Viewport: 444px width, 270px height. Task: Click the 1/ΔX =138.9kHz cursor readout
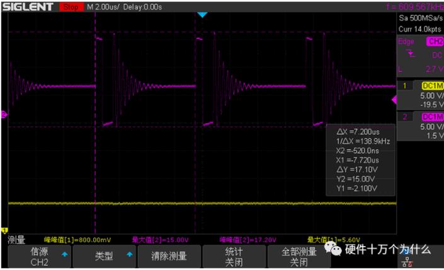pyautogui.click(x=363, y=141)
